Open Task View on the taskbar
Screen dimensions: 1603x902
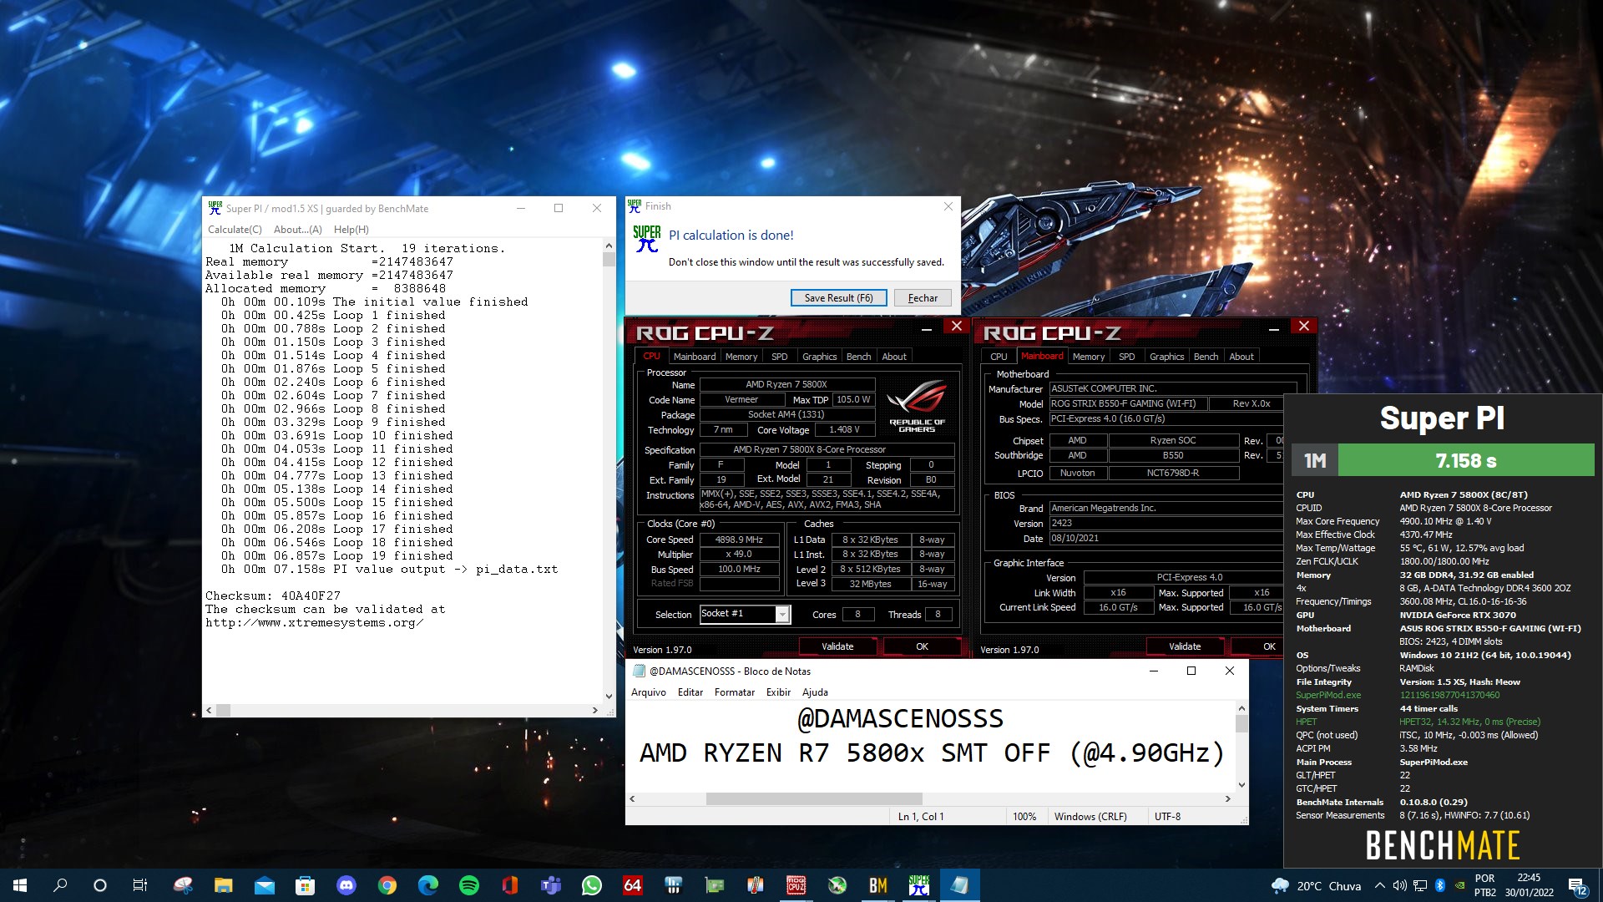(140, 885)
